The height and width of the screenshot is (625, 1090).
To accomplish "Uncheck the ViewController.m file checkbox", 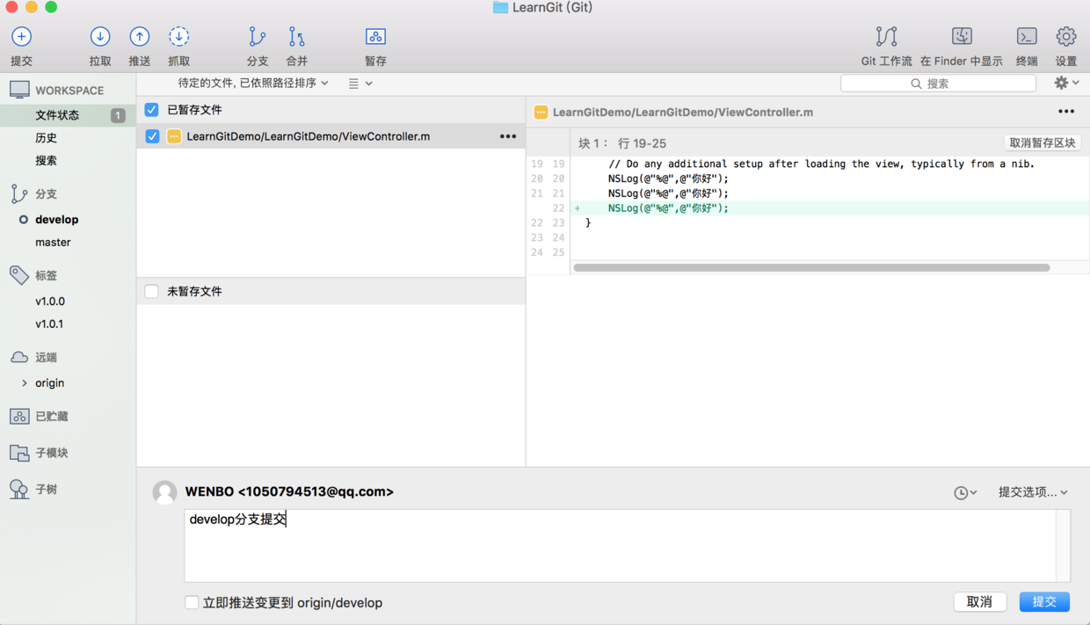I will pyautogui.click(x=152, y=136).
